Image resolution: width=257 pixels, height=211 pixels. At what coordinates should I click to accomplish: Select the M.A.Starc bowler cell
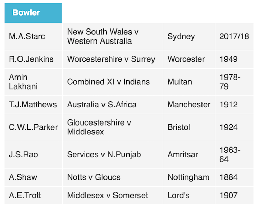(27, 37)
